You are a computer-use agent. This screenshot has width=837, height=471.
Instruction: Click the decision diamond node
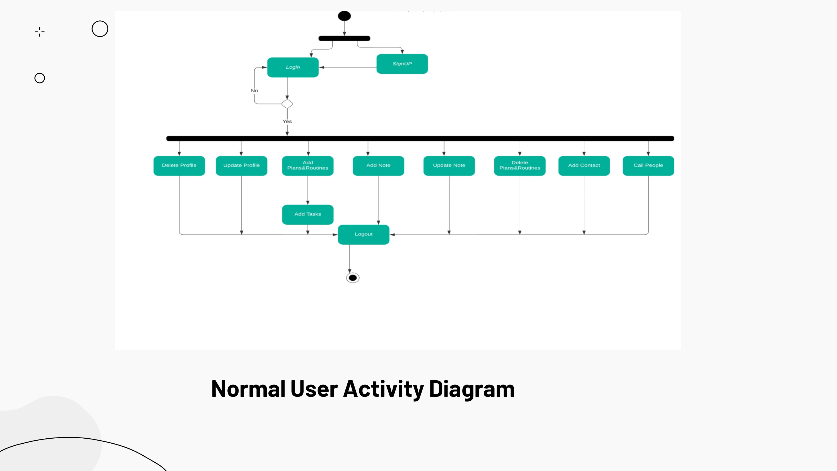287,104
